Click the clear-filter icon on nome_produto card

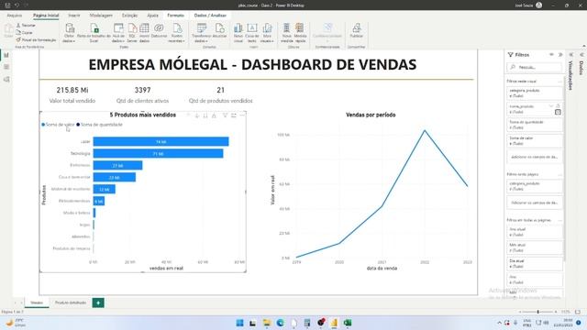(x=558, y=112)
